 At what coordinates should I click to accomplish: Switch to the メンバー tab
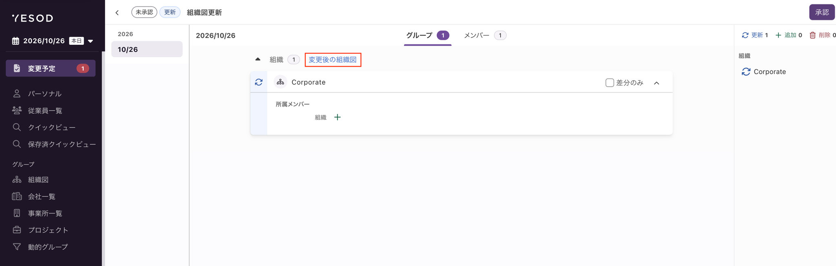485,35
